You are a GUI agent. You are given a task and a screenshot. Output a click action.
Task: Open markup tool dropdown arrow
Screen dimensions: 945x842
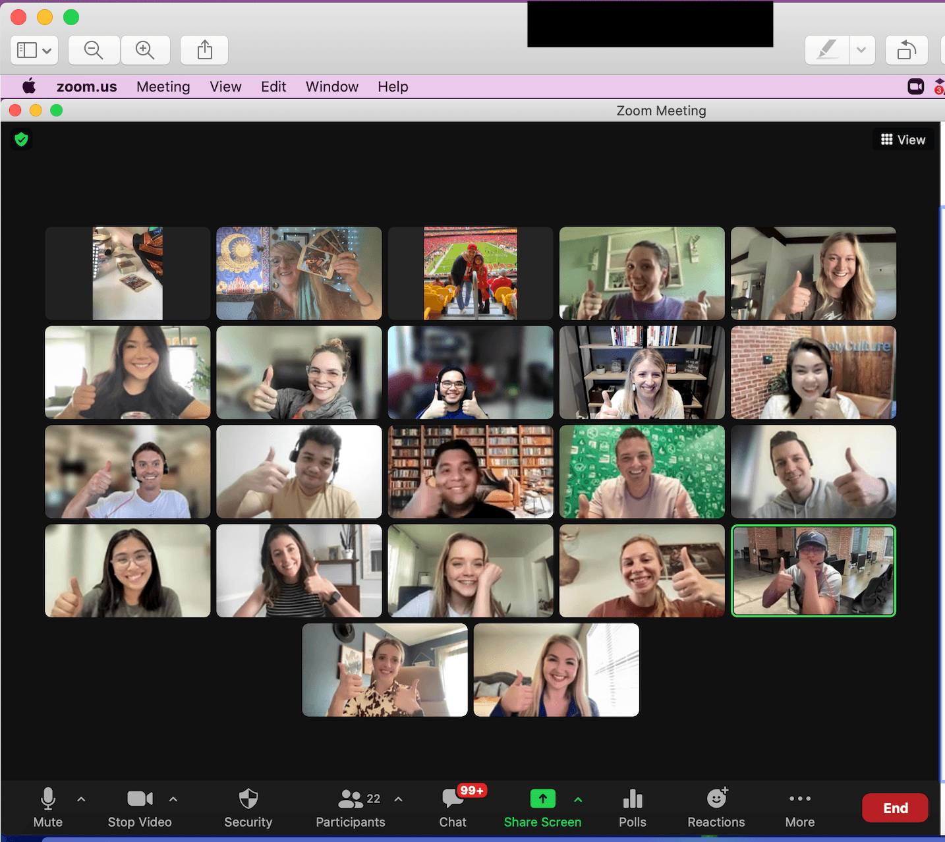click(x=861, y=50)
